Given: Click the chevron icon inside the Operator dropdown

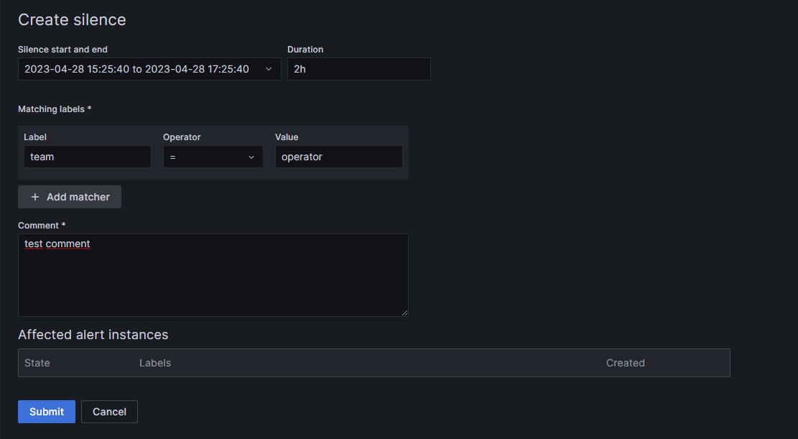Looking at the screenshot, I should click(251, 157).
